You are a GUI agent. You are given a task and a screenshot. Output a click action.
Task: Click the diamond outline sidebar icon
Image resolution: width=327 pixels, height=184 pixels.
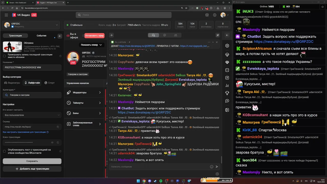click(227, 55)
